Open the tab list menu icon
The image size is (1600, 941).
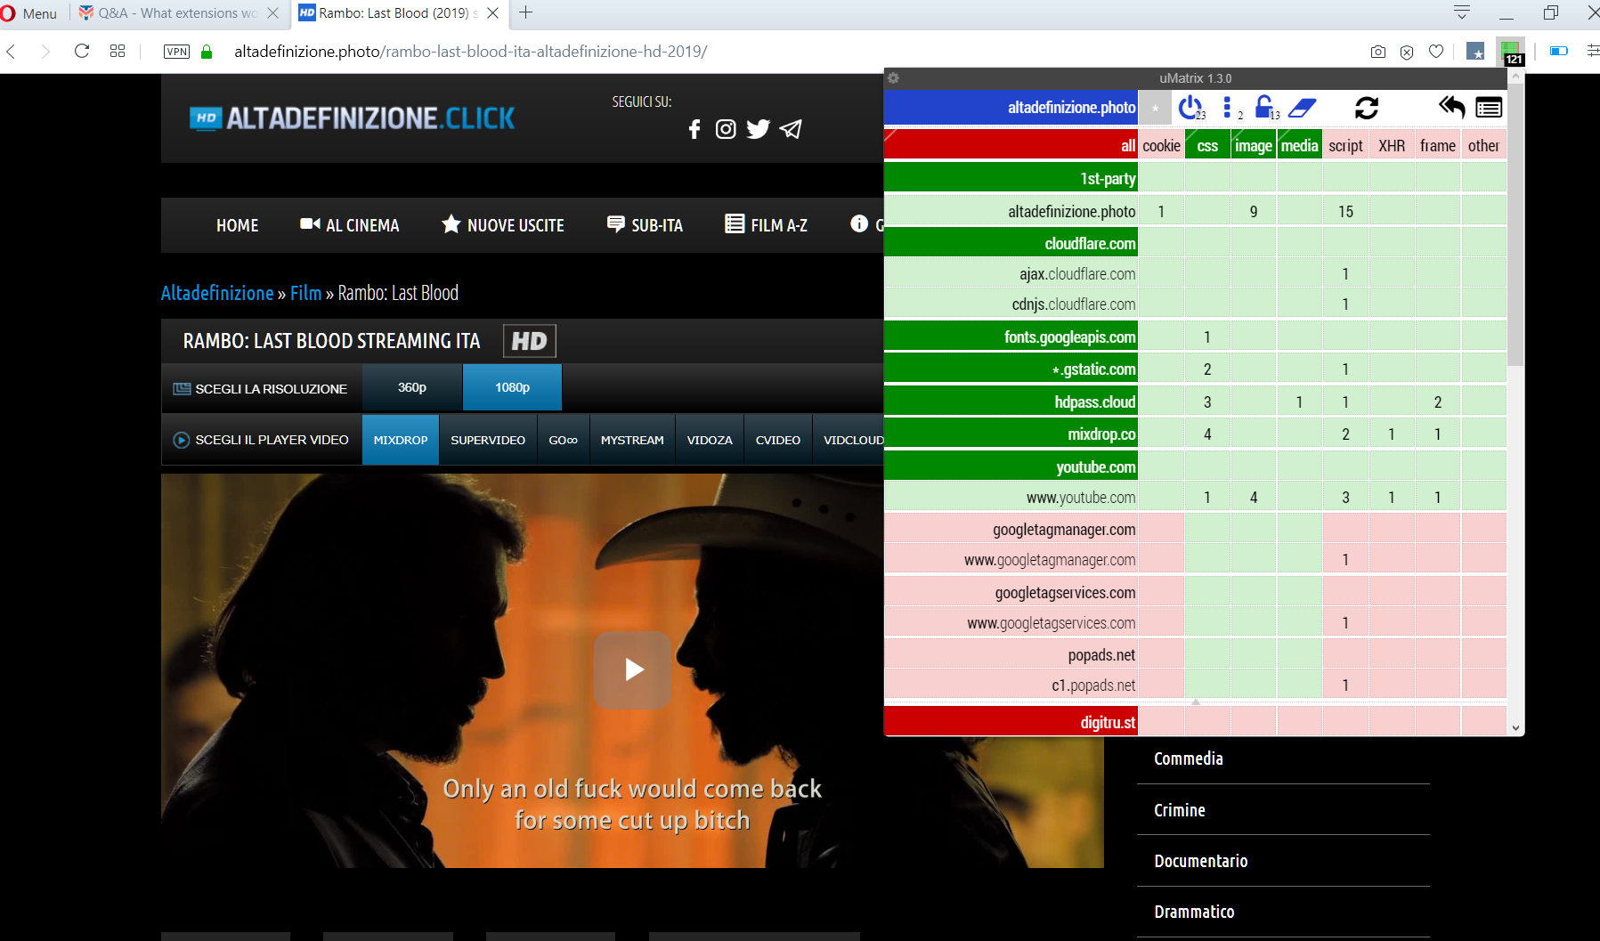pyautogui.click(x=1461, y=12)
